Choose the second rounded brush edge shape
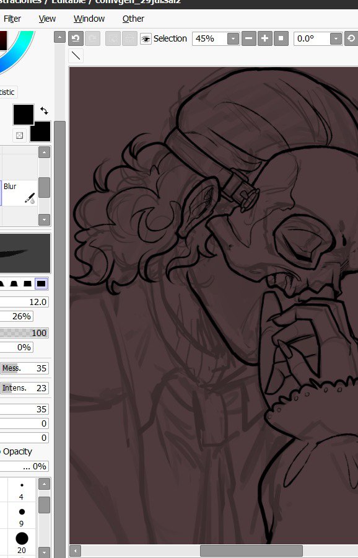This screenshot has height=558, width=358. coord(14,283)
